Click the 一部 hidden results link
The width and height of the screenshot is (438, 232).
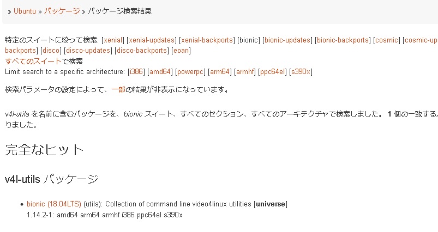[119, 89]
